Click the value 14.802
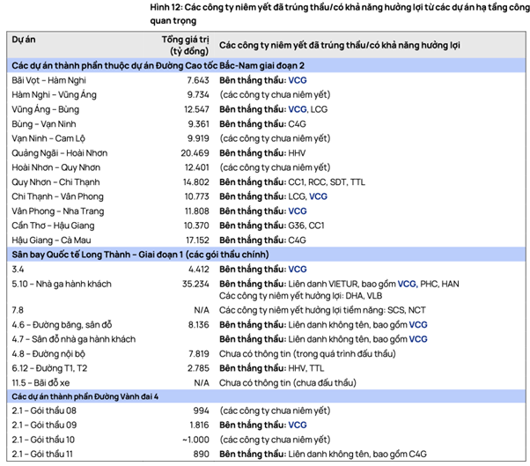Viewport: 530px width, 466px height. [196, 182]
